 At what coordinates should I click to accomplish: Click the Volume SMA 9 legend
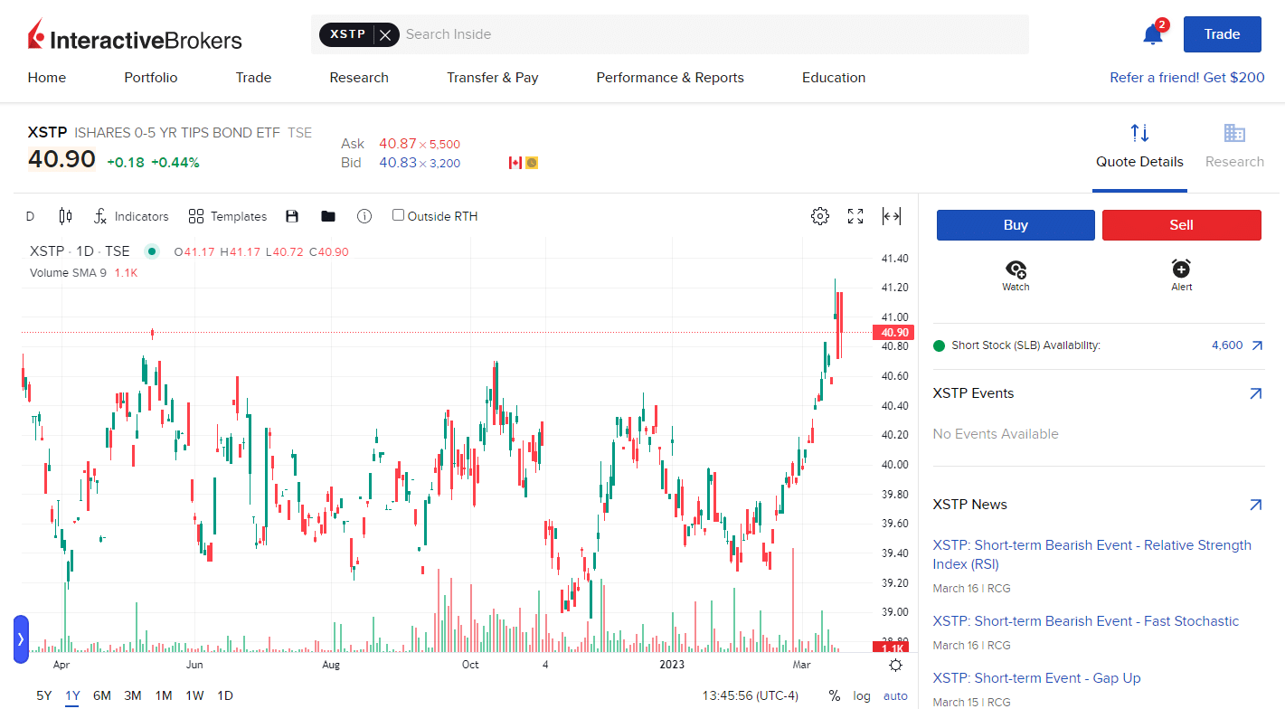(83, 272)
